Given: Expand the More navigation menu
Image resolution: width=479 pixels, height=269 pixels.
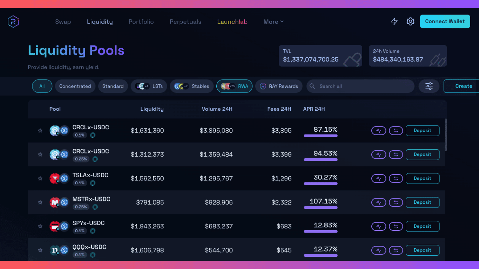Looking at the screenshot, I should (x=273, y=21).
